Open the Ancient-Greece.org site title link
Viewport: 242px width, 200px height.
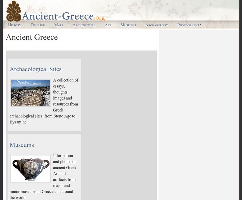point(63,16)
